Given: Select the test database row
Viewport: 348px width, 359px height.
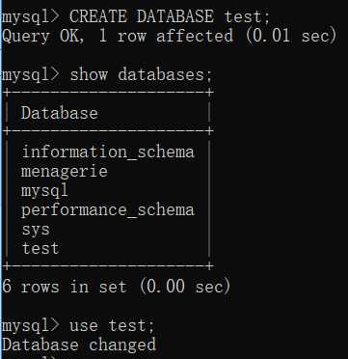Looking at the screenshot, I should click(40, 248).
